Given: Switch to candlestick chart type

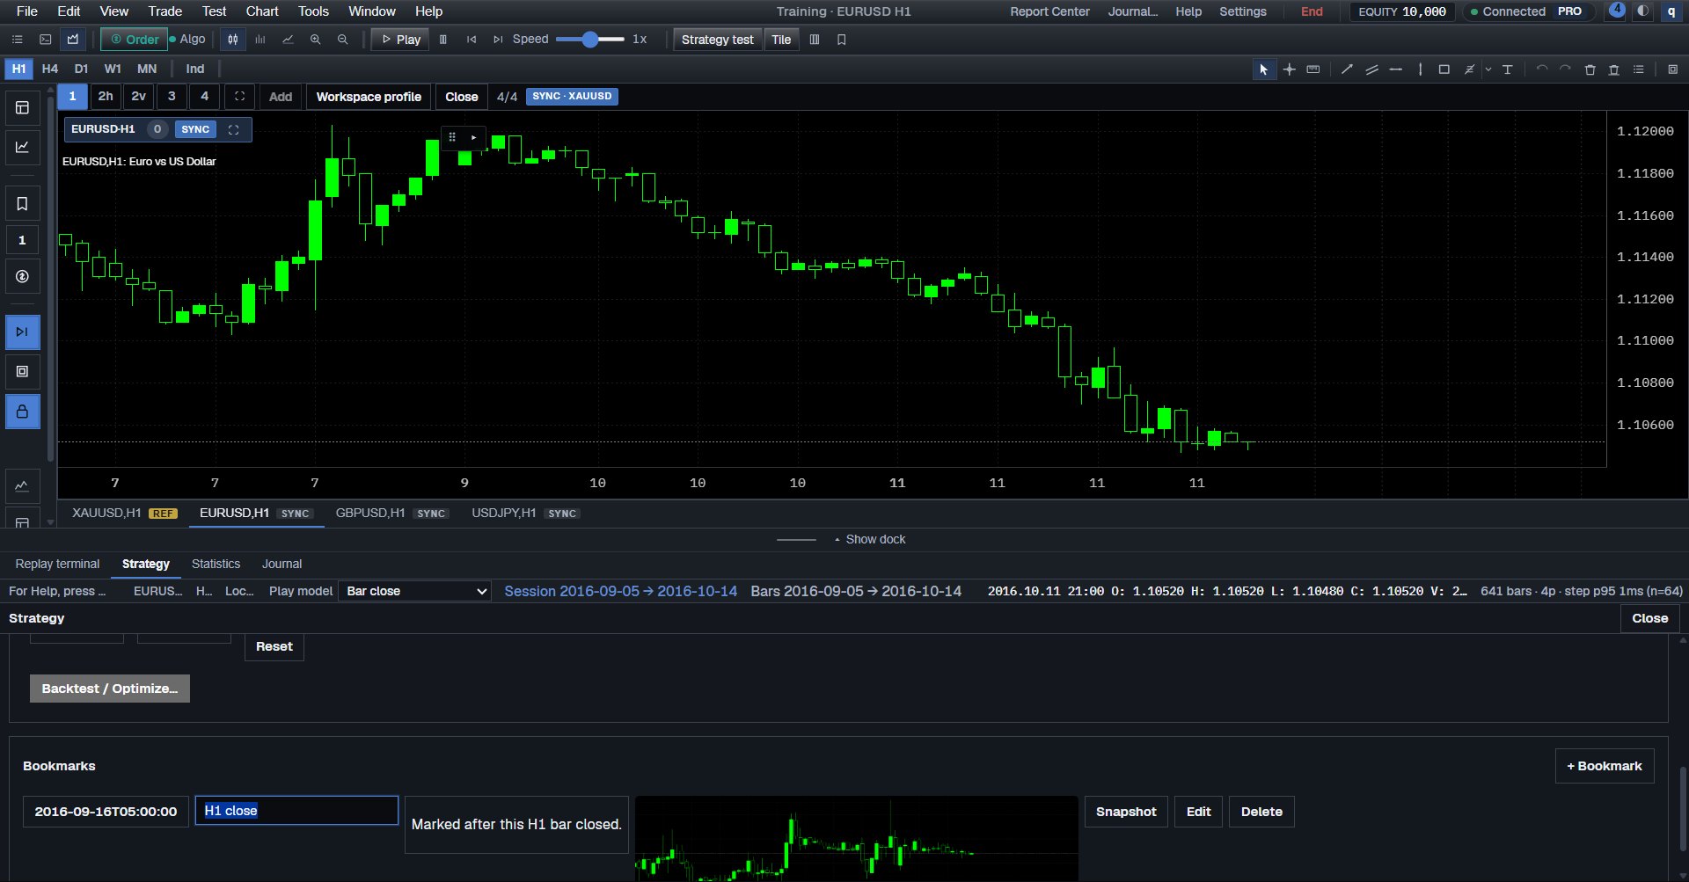Looking at the screenshot, I should pyautogui.click(x=233, y=40).
